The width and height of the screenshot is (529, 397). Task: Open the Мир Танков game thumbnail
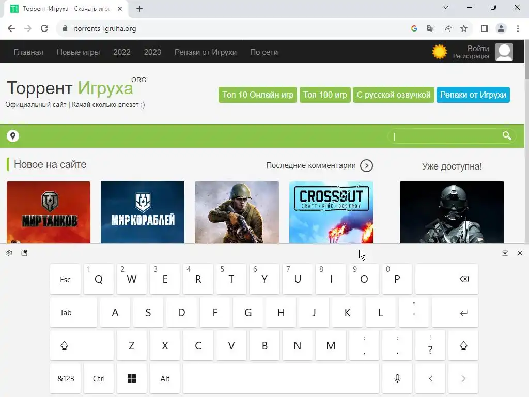(49, 212)
